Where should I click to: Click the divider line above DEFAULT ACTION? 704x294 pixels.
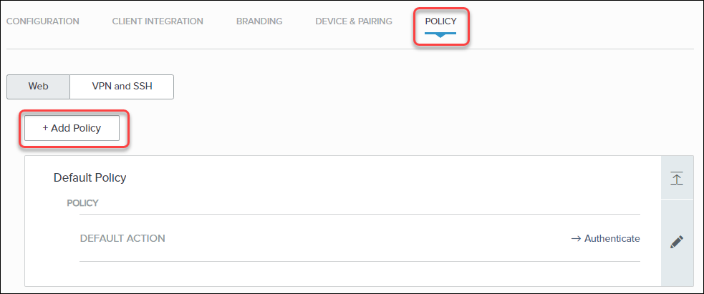tap(358, 214)
